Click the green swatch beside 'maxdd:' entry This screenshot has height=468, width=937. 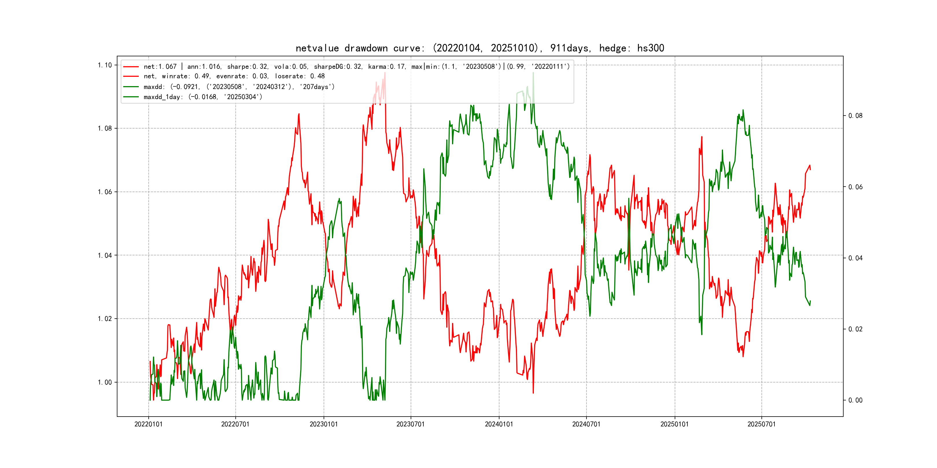[x=131, y=87]
